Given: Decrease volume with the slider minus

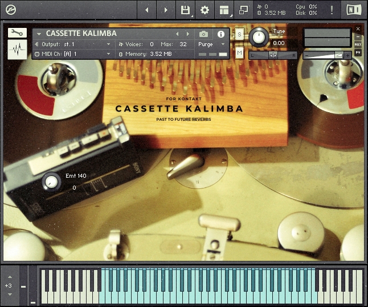Looking at the screenshot, I should [x=306, y=56].
